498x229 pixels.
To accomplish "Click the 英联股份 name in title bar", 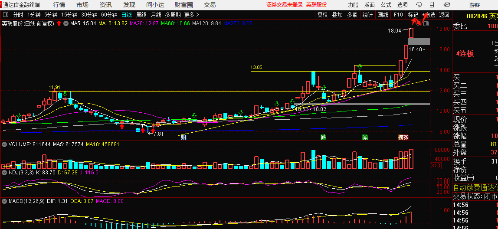I will (316, 5).
